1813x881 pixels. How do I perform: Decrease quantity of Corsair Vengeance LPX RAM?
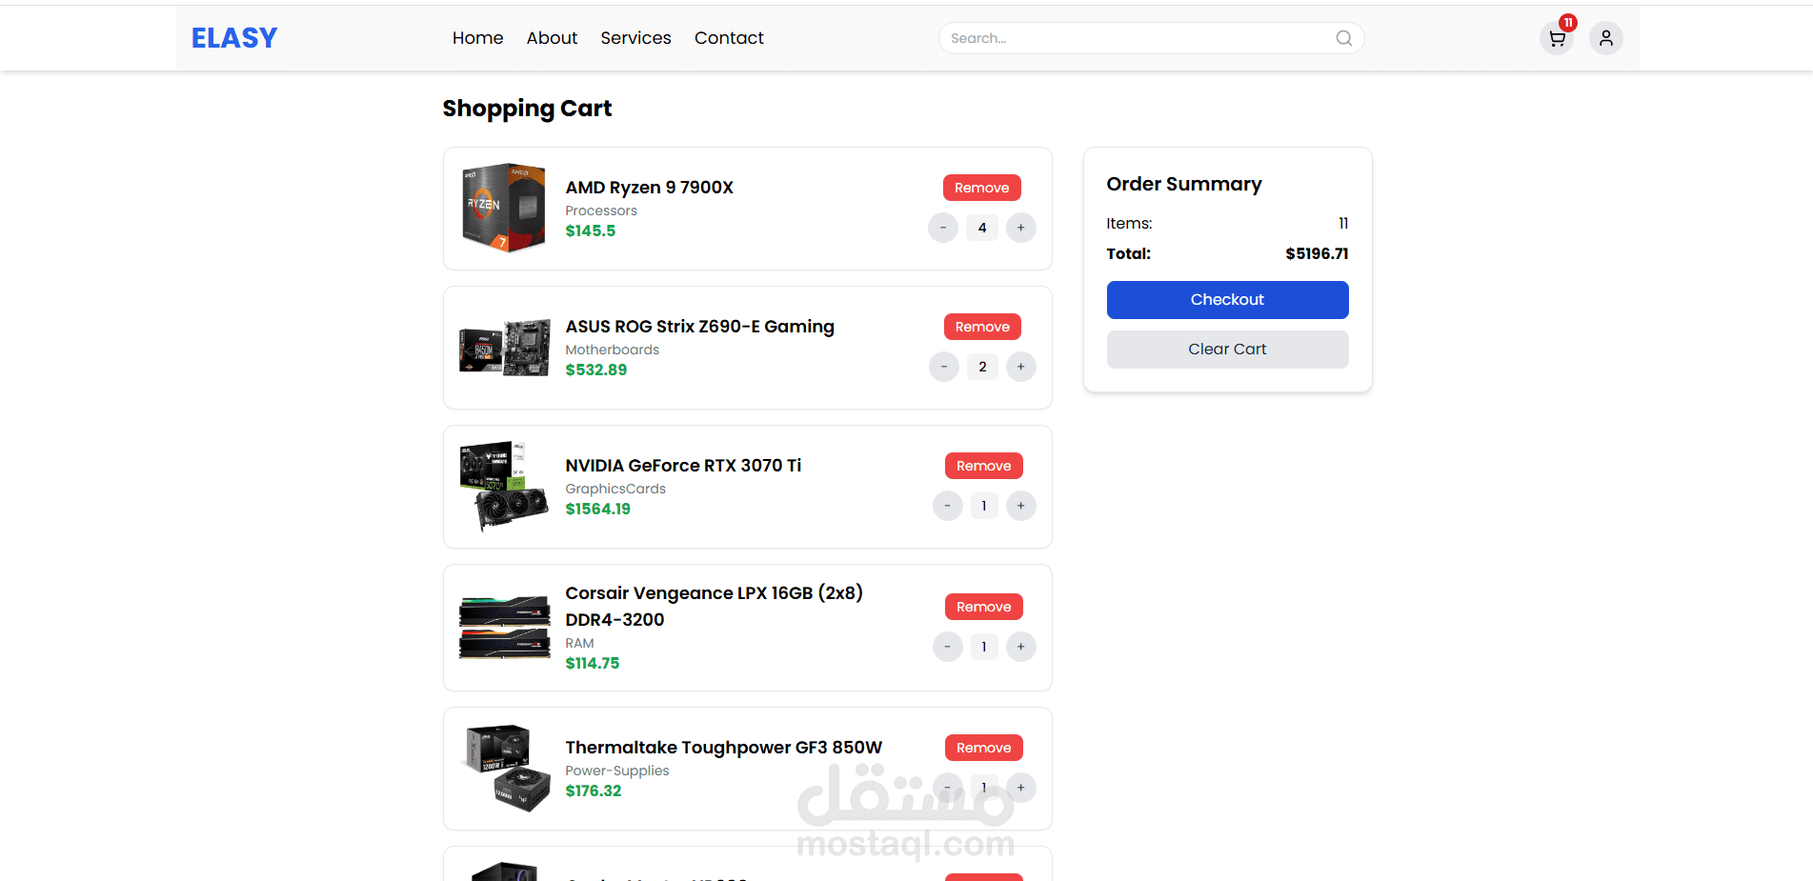coord(948,647)
